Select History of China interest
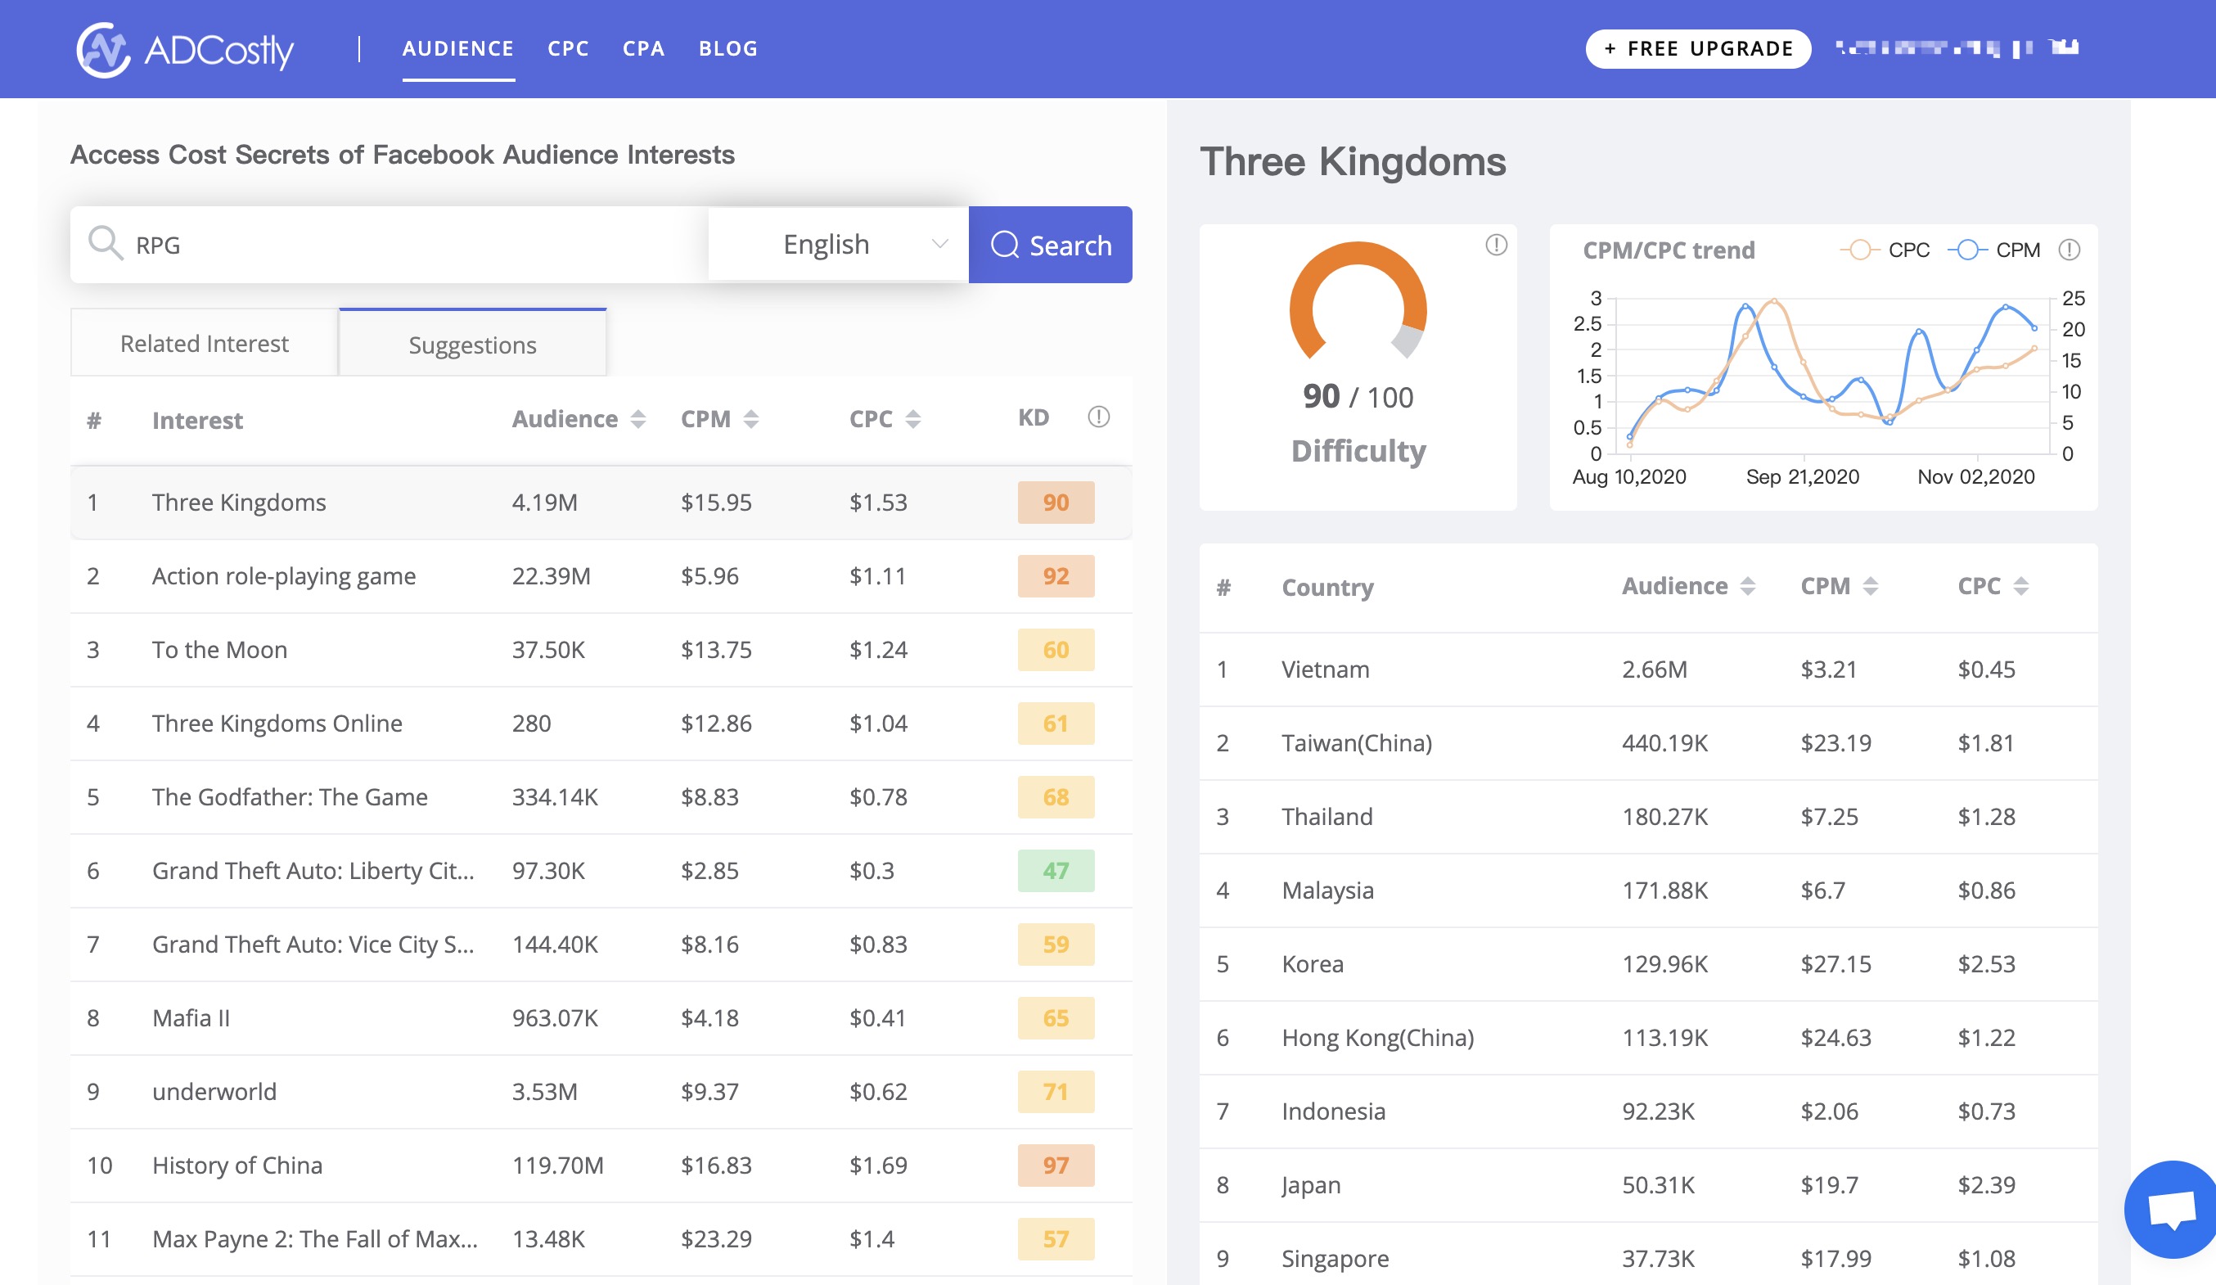 [601, 1166]
